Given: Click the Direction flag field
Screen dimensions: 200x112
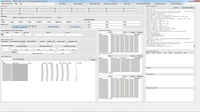Looking at the screenshot, I should coord(74,22).
